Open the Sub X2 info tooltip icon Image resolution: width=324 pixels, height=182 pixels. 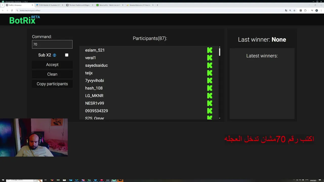(x=54, y=55)
